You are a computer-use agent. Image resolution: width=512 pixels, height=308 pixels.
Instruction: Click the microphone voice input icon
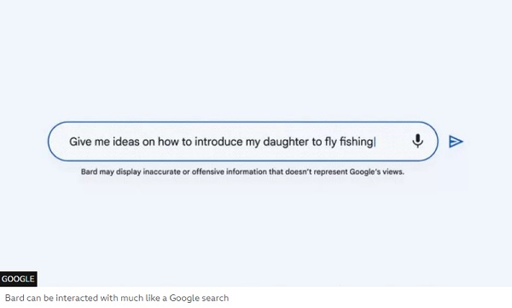tap(417, 141)
